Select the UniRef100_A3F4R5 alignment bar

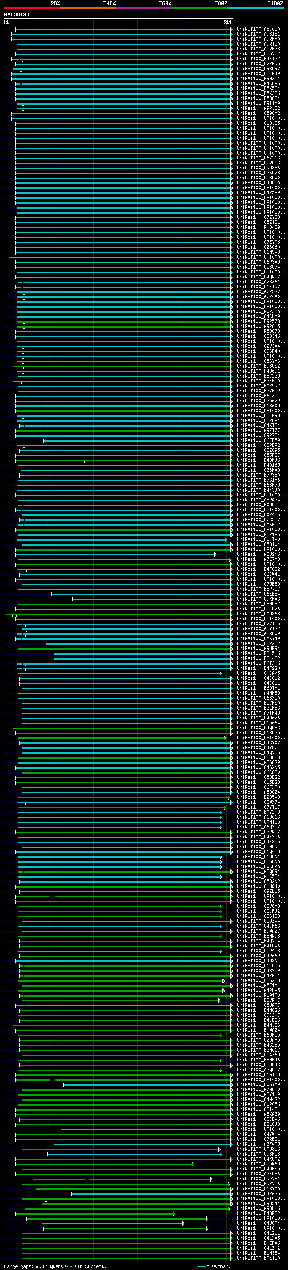(x=143, y=1144)
